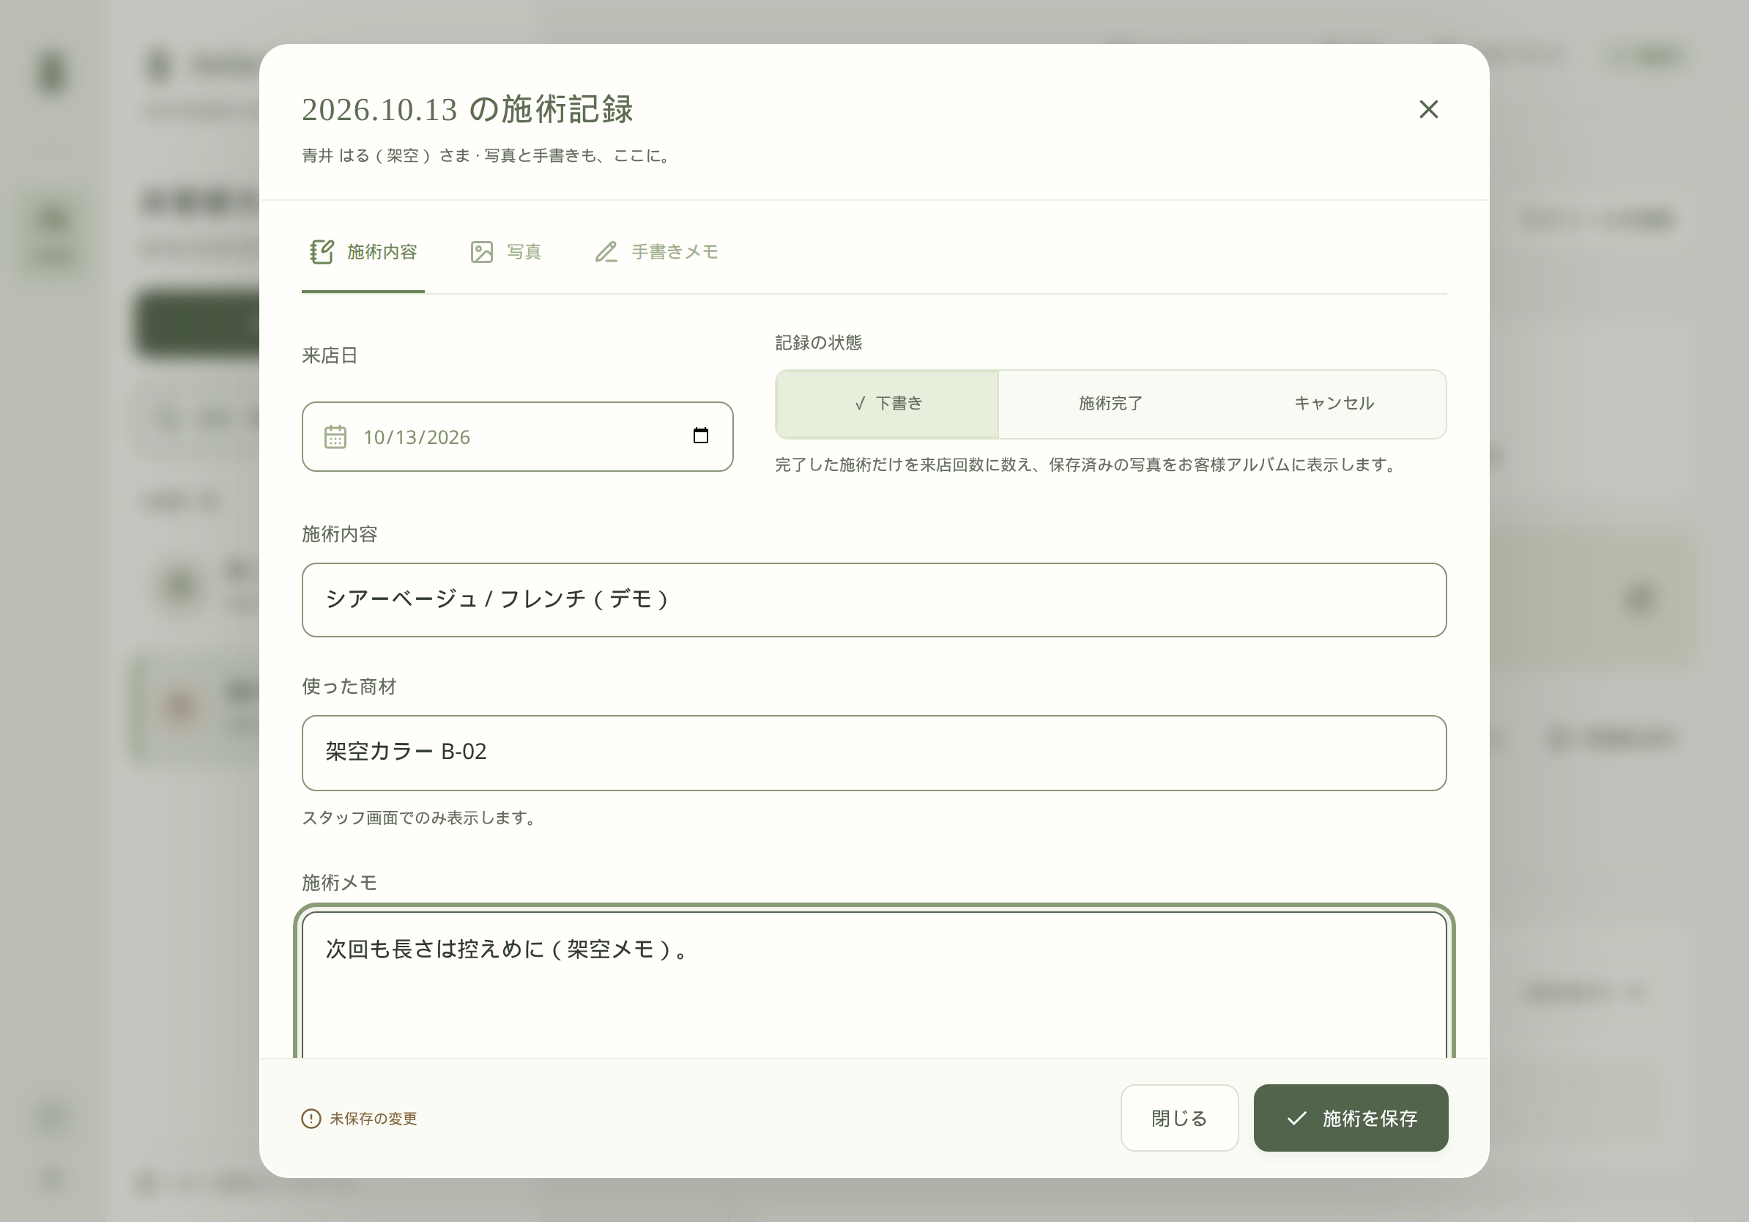
Task: Open the date picker on the date field
Action: click(x=701, y=436)
